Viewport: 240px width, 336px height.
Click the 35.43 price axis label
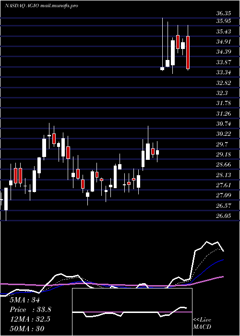tap(223, 32)
